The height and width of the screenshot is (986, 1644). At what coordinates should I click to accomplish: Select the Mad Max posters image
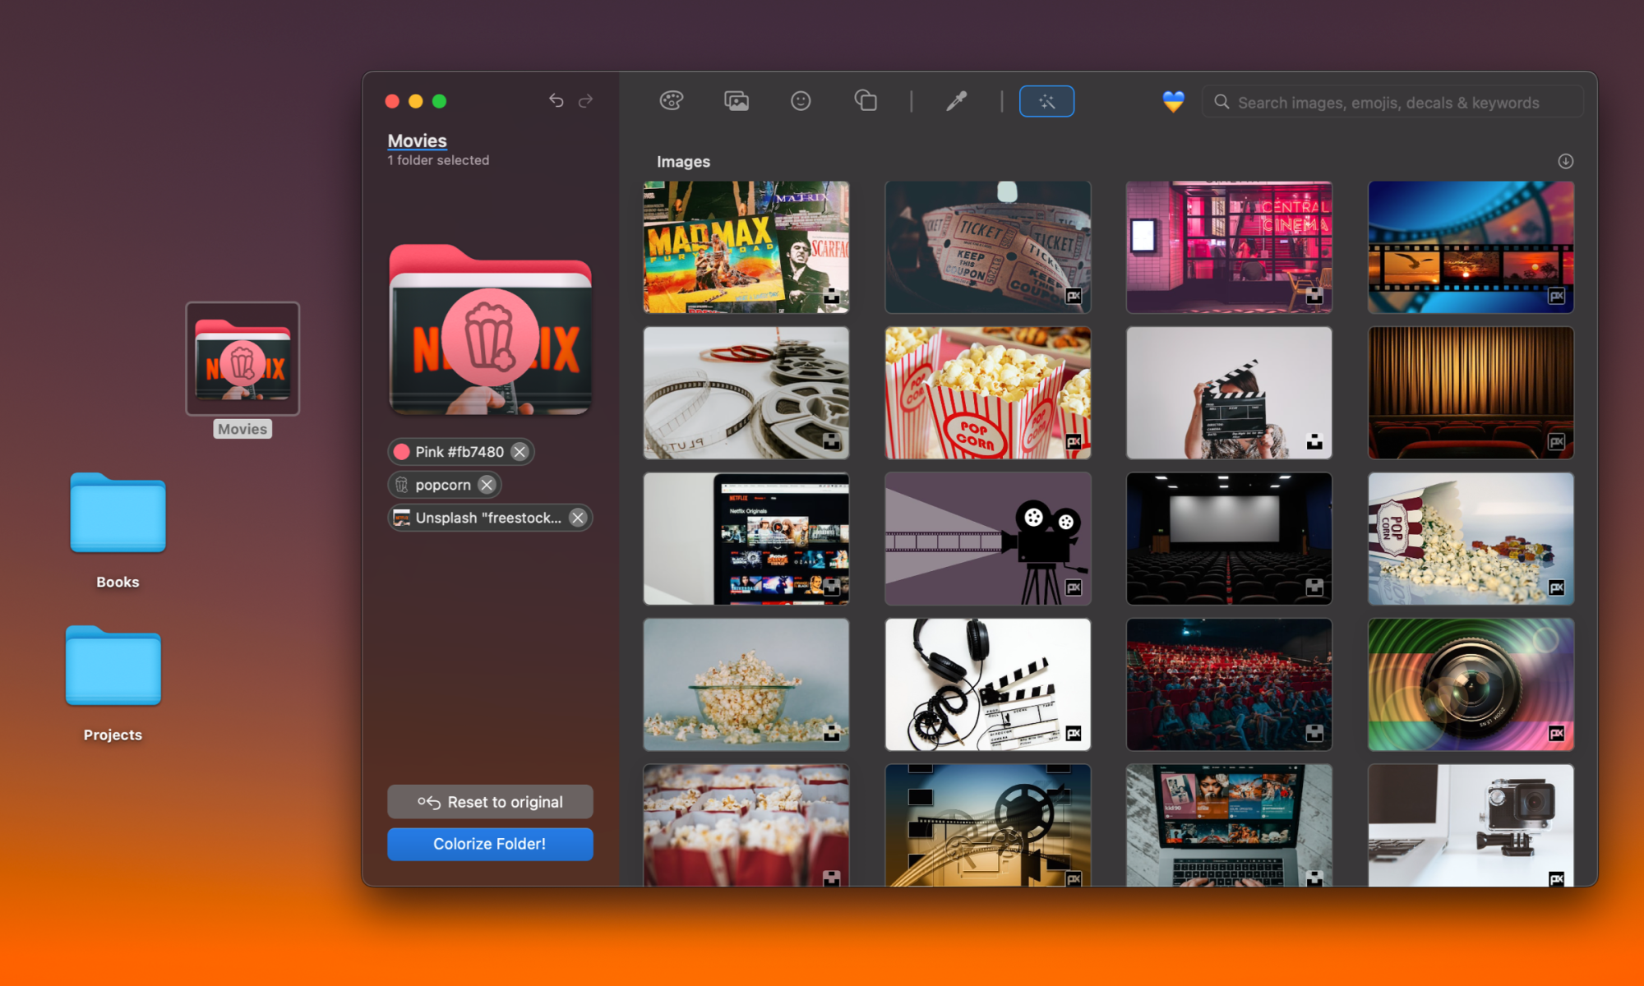746,247
